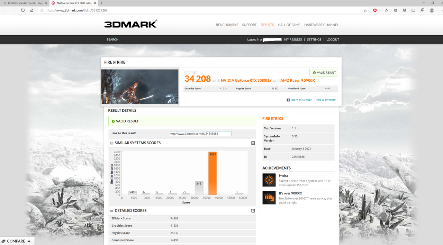
Task: Click the SystemInfo Version value 5.35
Action: pyautogui.click(x=295, y=136)
